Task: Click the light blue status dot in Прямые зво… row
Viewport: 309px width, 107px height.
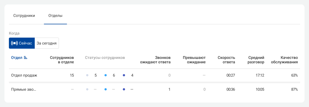Action: click(106, 89)
